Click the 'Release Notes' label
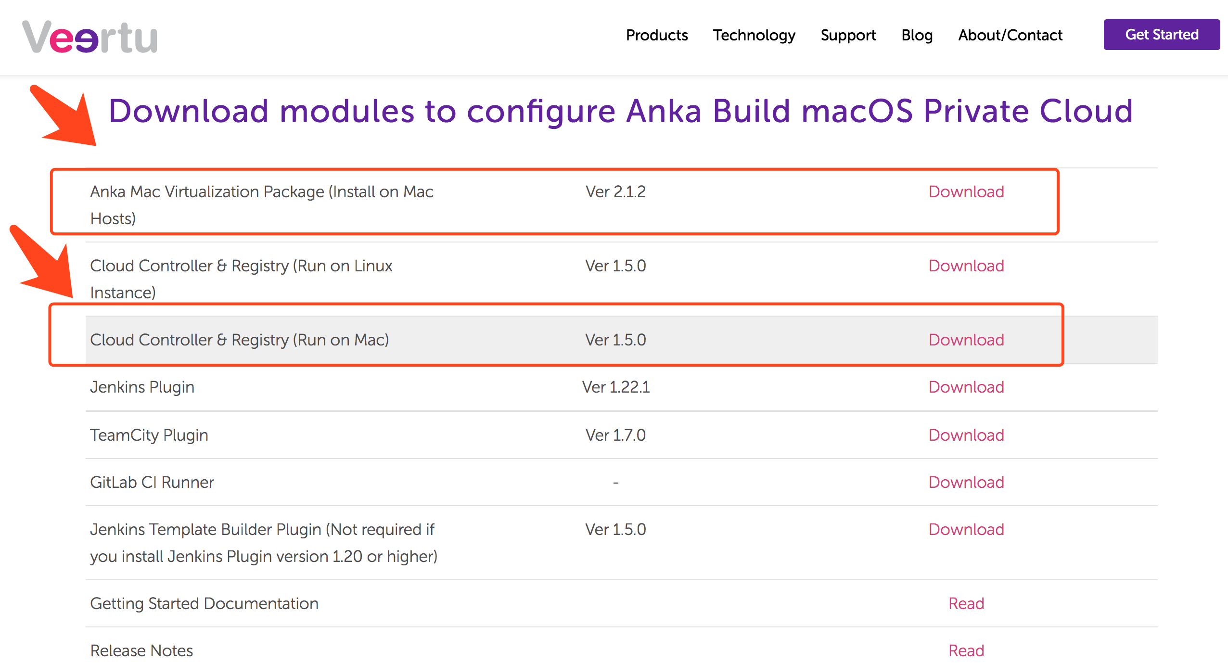 click(x=141, y=650)
